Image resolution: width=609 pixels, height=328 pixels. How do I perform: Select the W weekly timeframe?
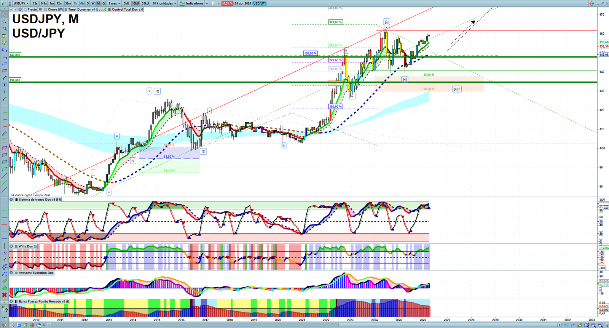click(93, 3)
